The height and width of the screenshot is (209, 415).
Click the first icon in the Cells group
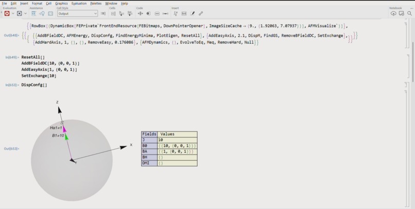113,13
